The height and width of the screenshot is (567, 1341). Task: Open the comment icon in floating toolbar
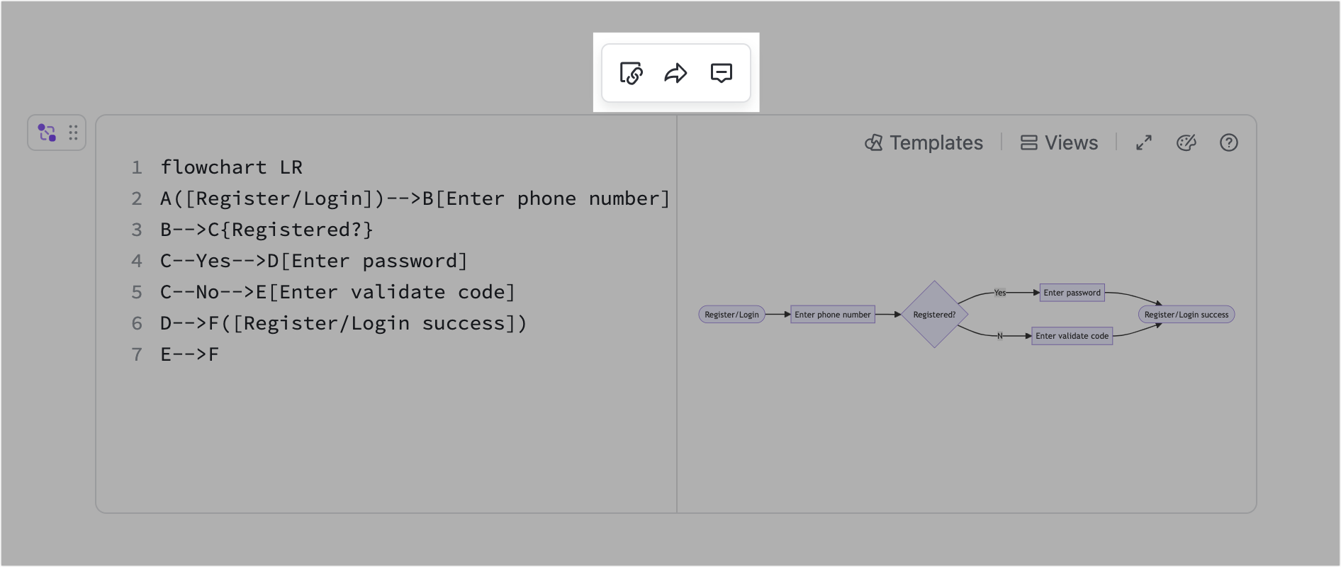721,73
